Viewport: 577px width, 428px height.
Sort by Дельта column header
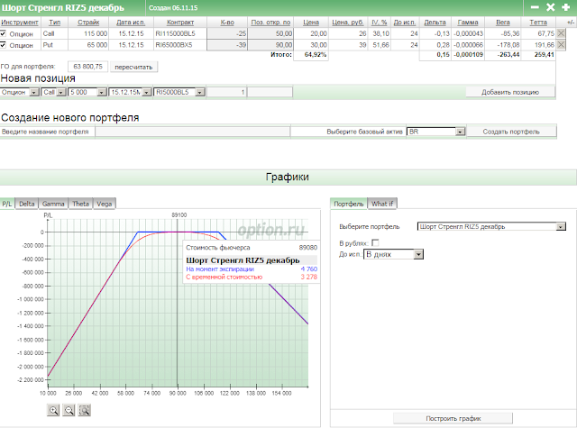tap(435, 23)
